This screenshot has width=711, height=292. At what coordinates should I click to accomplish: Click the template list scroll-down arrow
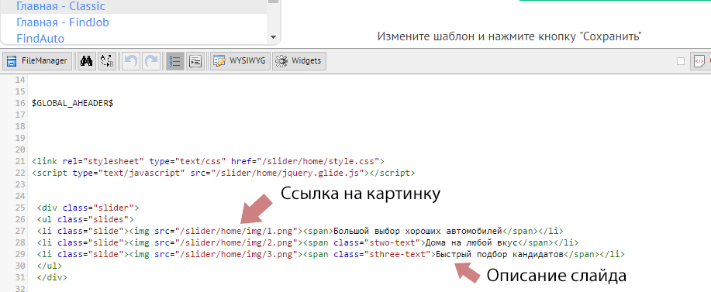coord(273,37)
